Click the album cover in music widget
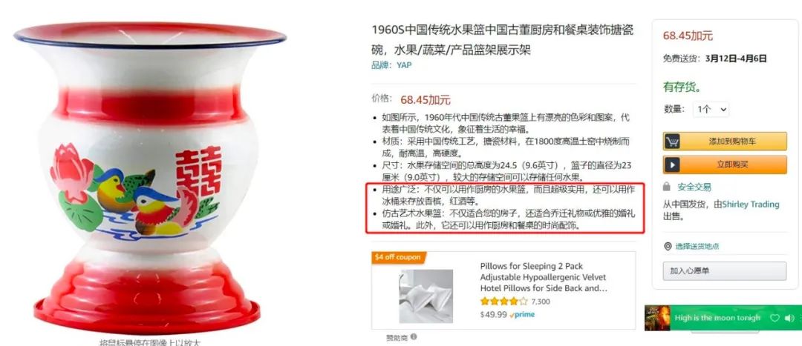Viewport: 802px width, 346px height. click(657, 318)
